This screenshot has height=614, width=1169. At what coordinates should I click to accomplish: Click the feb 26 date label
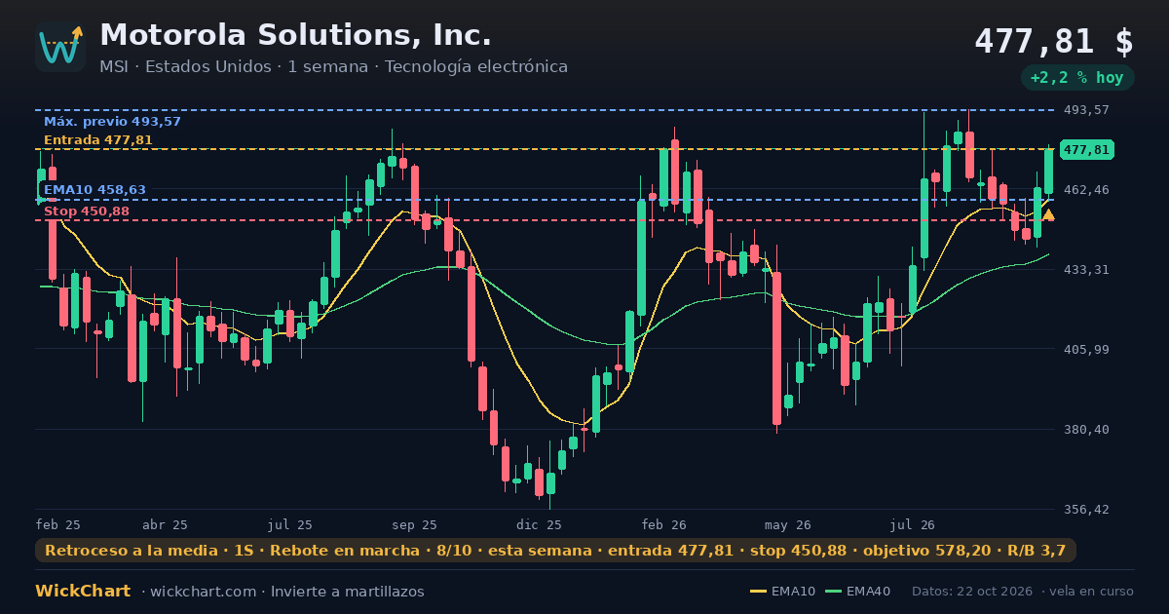point(663,524)
